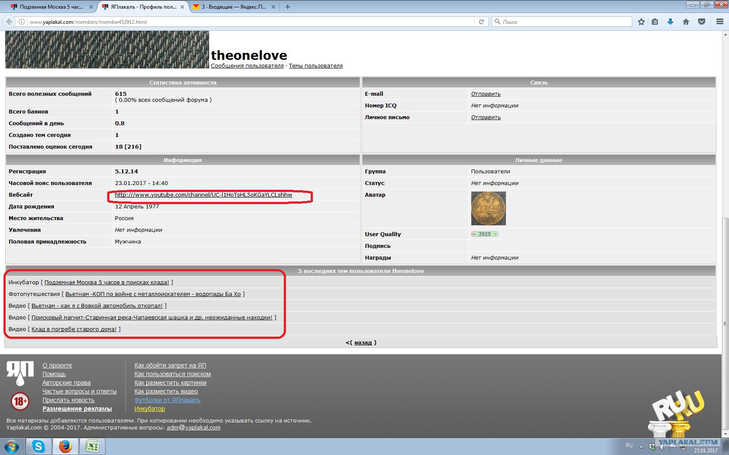Focus the address bar URL field
This screenshot has width=729, height=455.
point(251,22)
